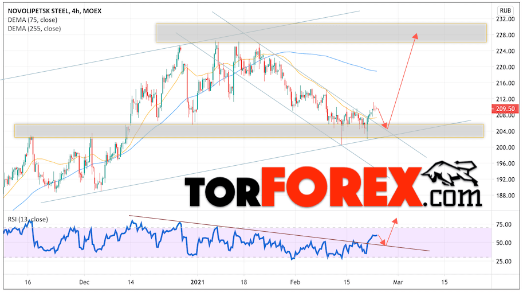Select the RSI descending trendline
This screenshot has width=523, height=292.
pos(280,233)
